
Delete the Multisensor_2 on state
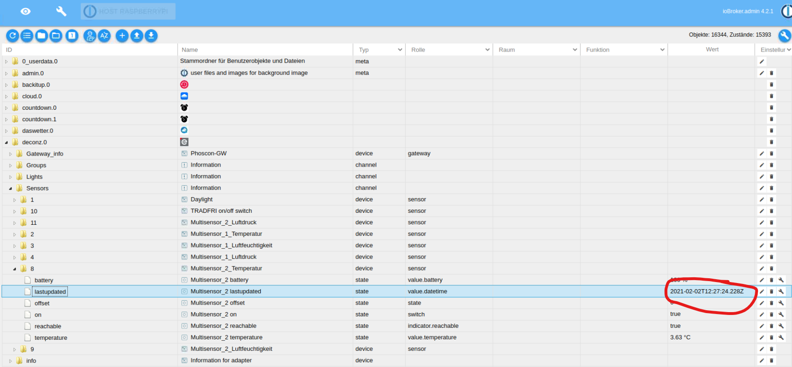[771, 315]
